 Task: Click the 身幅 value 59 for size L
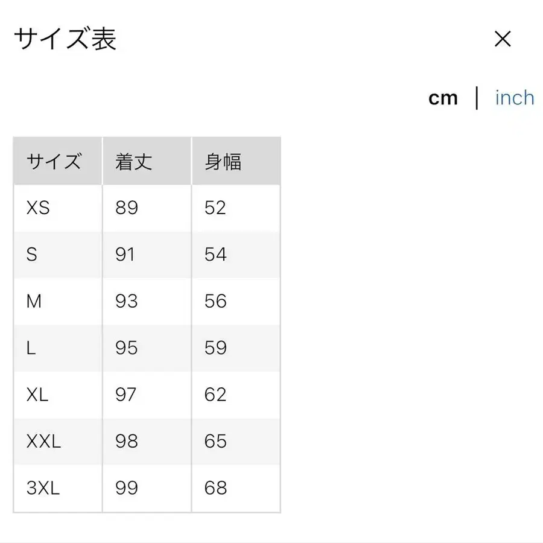(x=215, y=348)
